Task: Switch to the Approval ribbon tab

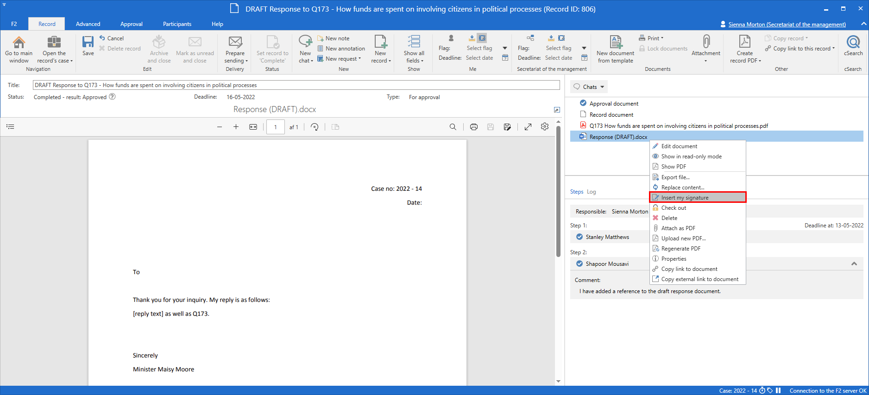Action: 131,24
